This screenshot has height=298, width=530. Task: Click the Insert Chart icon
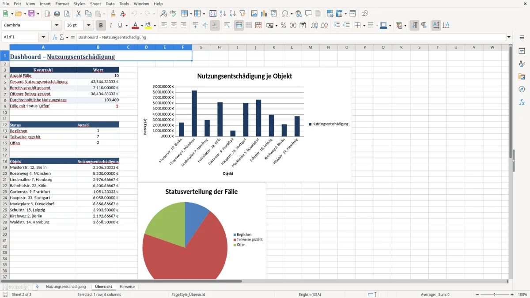click(x=264, y=14)
